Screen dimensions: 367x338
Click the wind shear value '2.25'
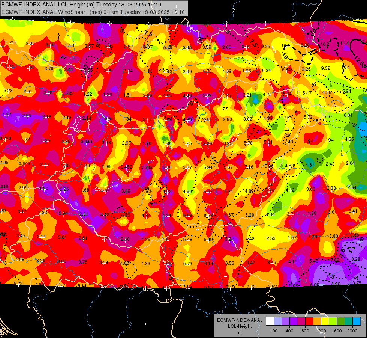coord(64,189)
